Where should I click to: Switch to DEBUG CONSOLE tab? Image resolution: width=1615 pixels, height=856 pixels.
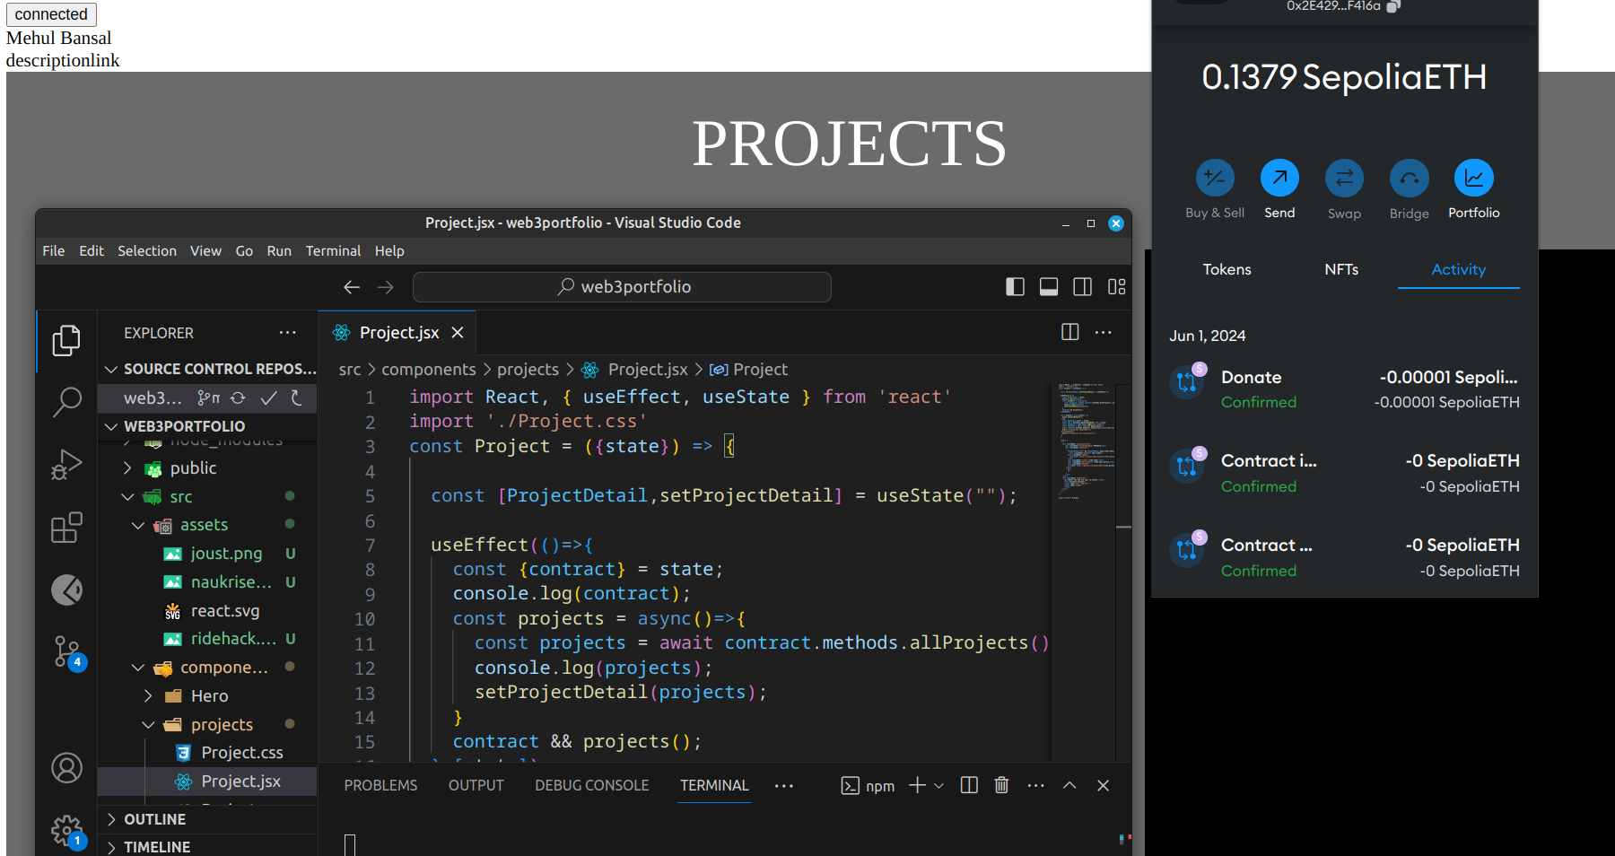(592, 786)
